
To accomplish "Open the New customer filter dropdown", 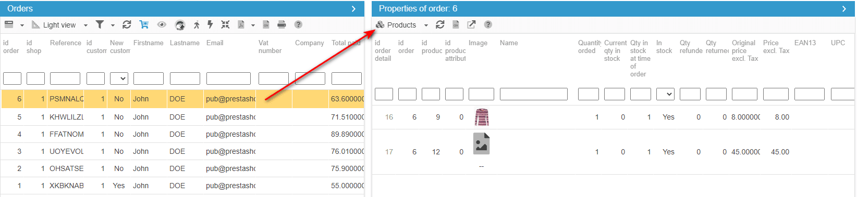I will [x=119, y=78].
